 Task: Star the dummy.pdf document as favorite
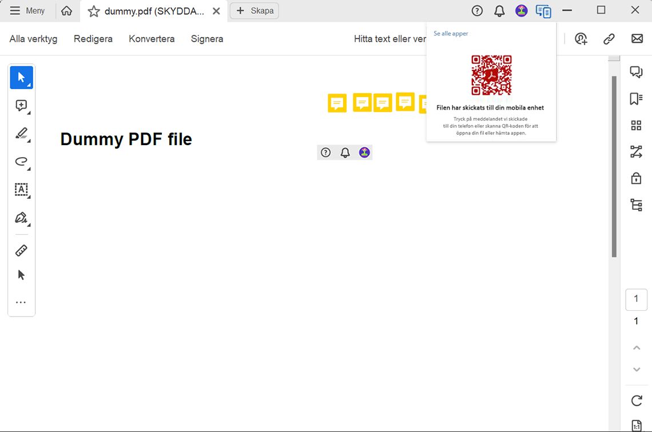(x=94, y=11)
